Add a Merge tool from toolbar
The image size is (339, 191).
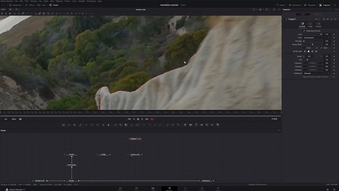(x=115, y=125)
